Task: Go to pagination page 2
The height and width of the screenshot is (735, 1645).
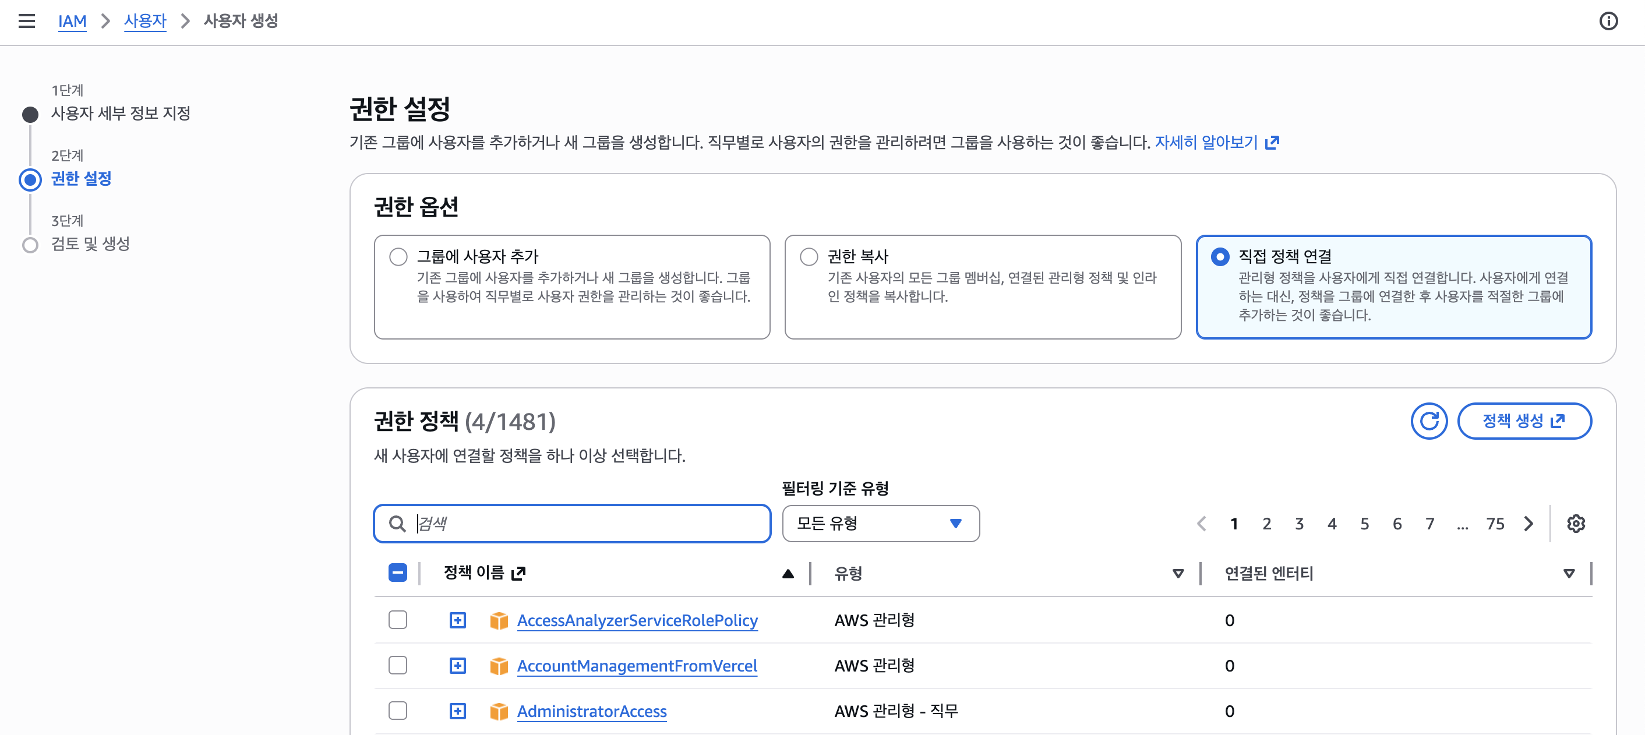Action: coord(1266,524)
